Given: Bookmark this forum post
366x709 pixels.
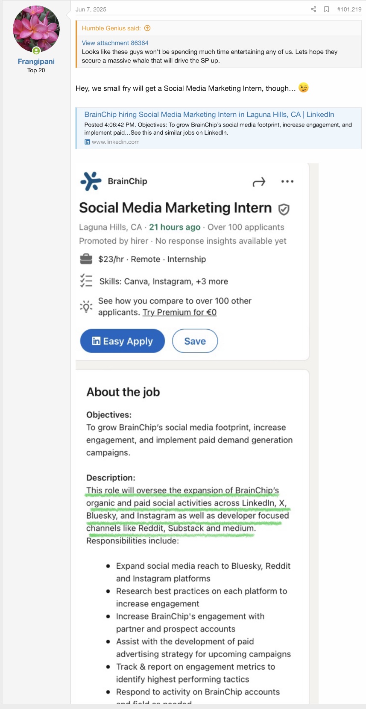Looking at the screenshot, I should (x=327, y=9).
